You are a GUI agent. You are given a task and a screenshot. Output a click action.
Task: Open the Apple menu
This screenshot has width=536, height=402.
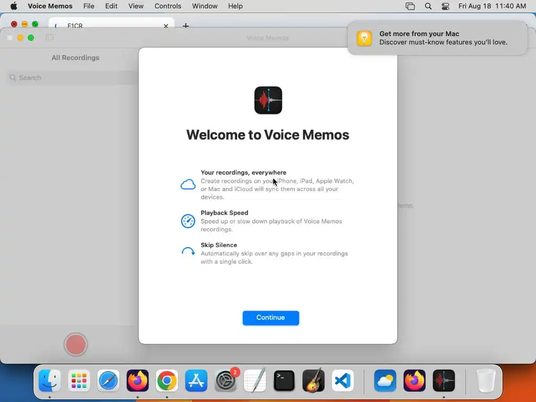(x=14, y=6)
